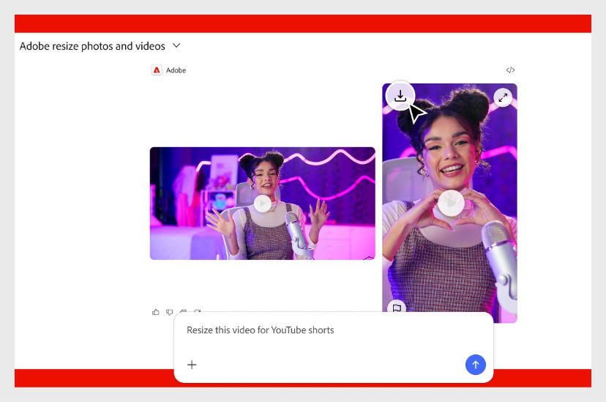Play the landscape video
606x402 pixels.
coord(263,204)
